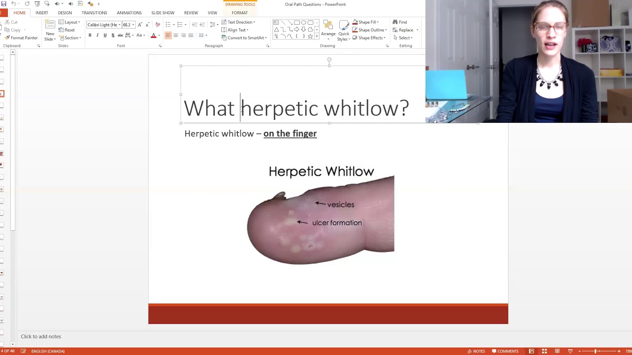Select the Oval shape in the shapes gallery

pos(304,23)
